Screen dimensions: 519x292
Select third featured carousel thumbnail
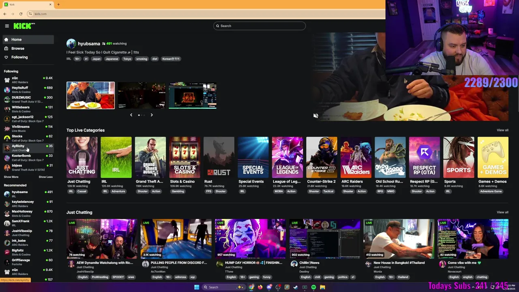(193, 95)
